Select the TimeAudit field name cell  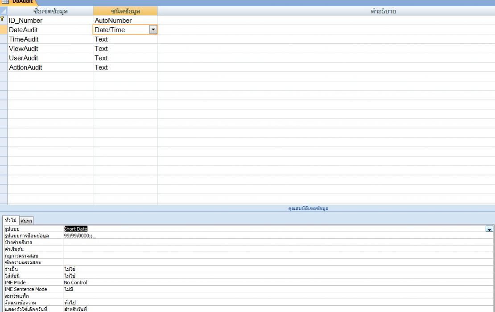(50, 39)
